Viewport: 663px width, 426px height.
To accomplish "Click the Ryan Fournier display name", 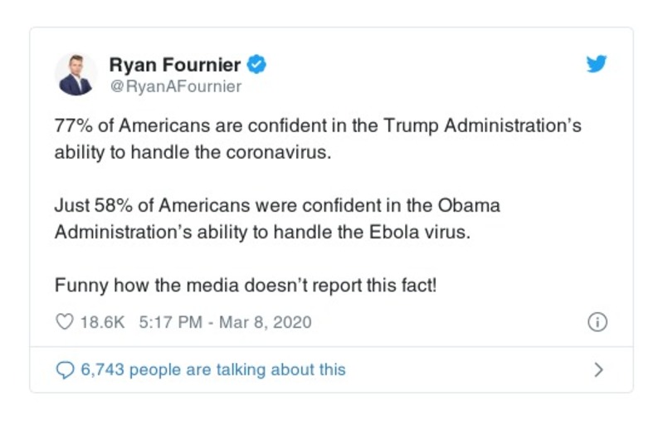I will tap(175, 65).
